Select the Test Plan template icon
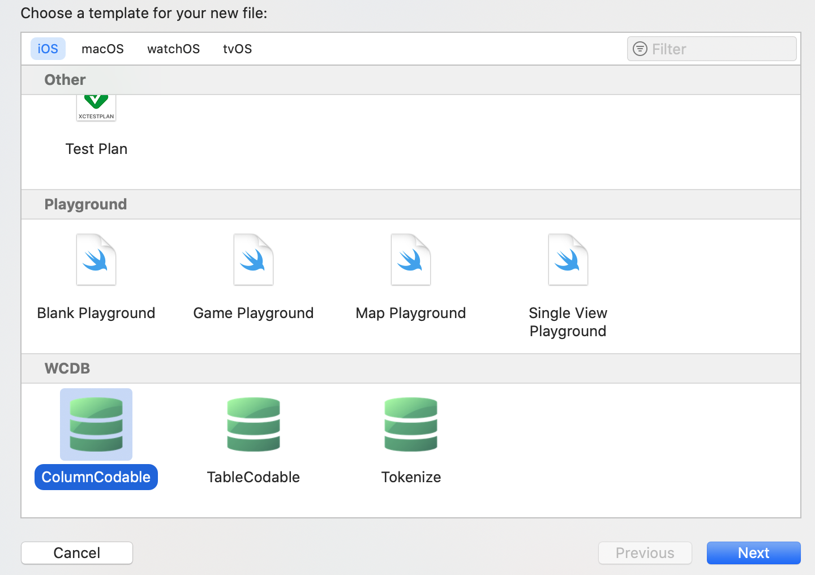This screenshot has height=575, width=815. point(96,108)
